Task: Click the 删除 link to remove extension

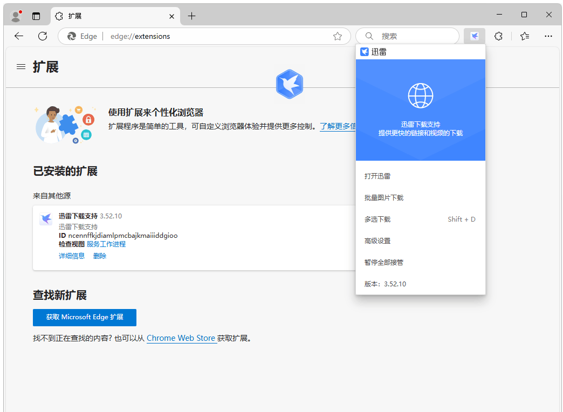Action: tap(100, 256)
